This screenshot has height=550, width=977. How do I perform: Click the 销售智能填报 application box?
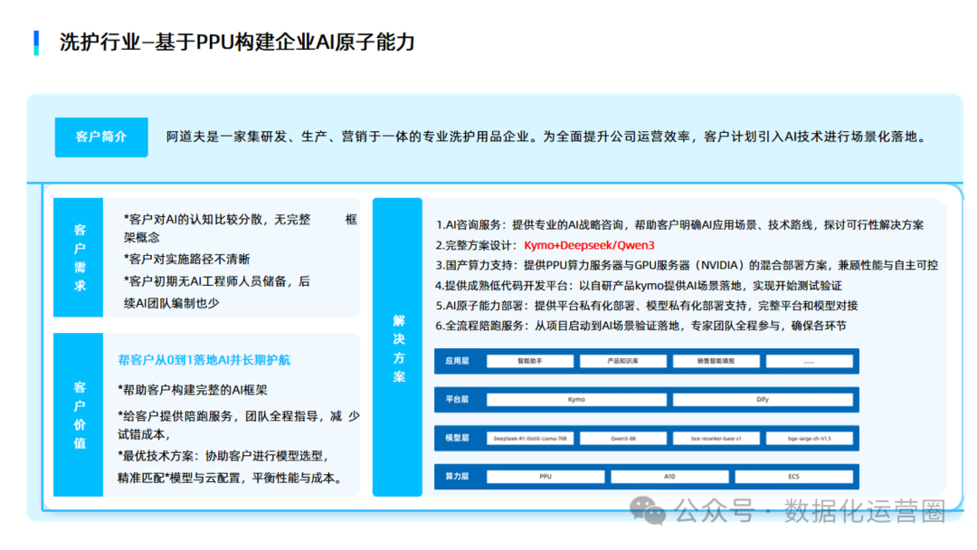tap(717, 361)
